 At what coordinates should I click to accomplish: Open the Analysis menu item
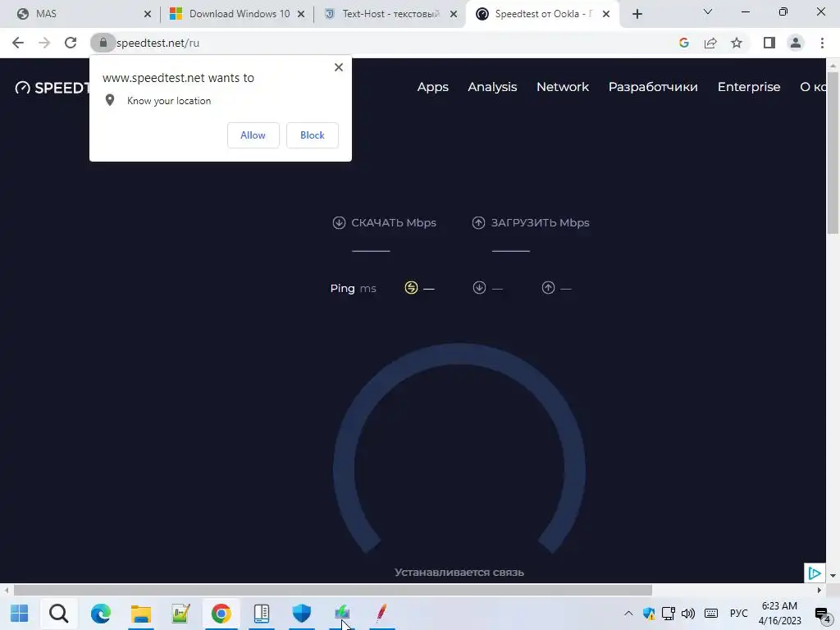pos(492,87)
